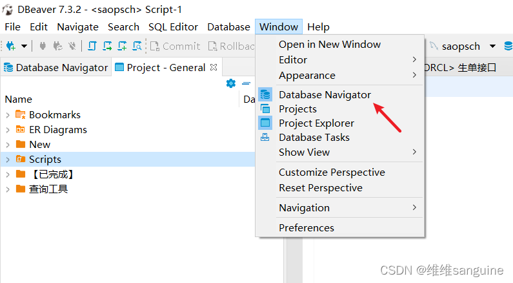Click the DBeaver application icon in title bar
Image resolution: width=513 pixels, height=283 pixels.
(x=8, y=10)
